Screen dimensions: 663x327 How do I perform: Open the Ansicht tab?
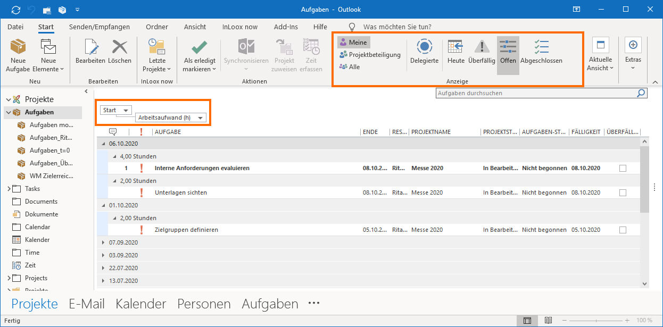point(195,27)
